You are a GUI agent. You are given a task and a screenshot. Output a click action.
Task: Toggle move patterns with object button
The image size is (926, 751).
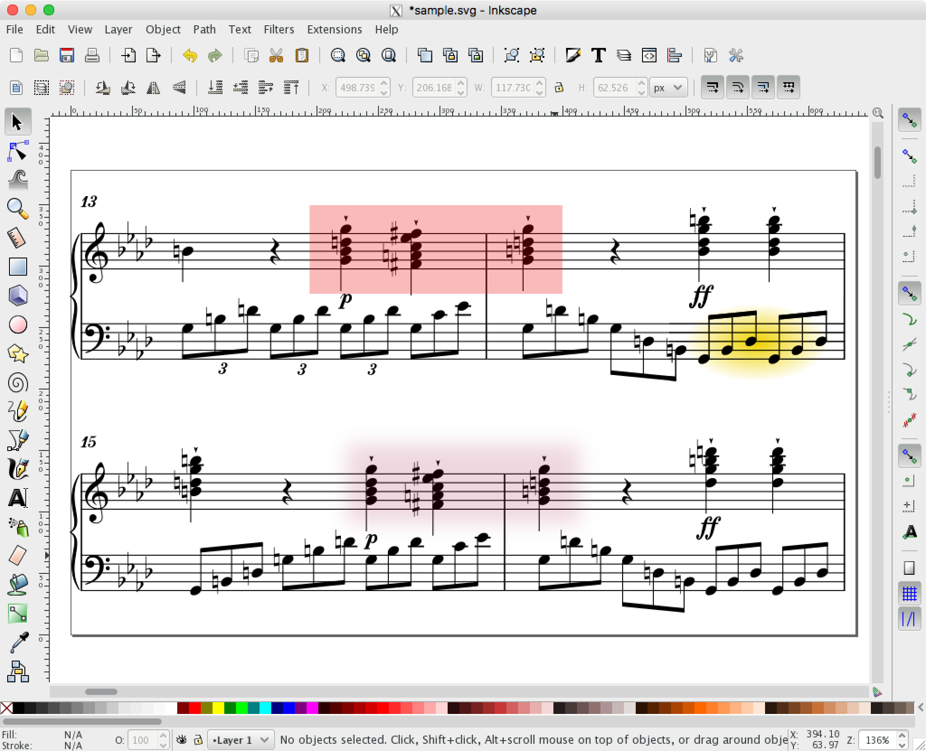tap(789, 87)
